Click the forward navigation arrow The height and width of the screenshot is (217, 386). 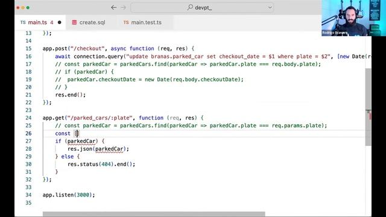click(123, 8)
